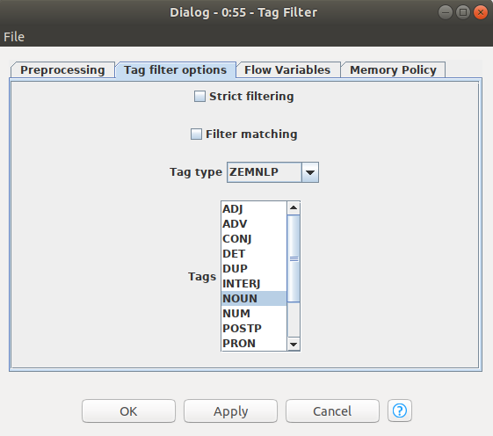Click the tags list scrollbar thumb
493x436 pixels.
[294, 258]
